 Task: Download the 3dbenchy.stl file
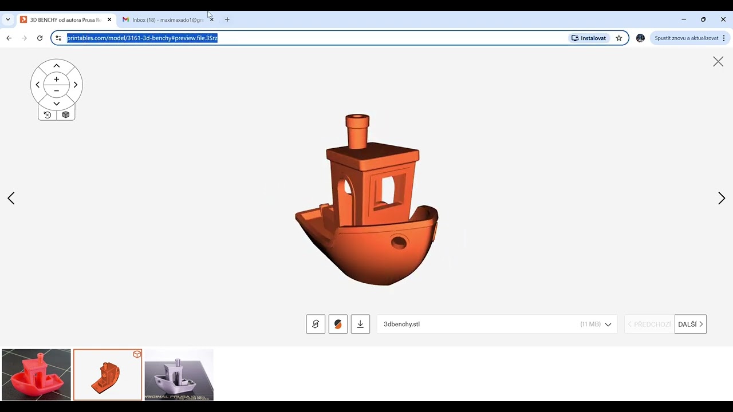click(360, 324)
